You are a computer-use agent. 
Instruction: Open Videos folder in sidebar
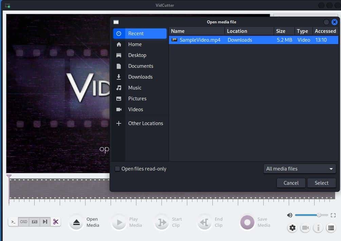[x=140, y=109]
